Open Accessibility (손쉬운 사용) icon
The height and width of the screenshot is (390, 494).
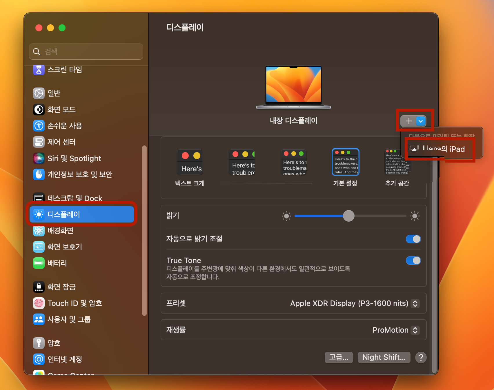coord(39,126)
